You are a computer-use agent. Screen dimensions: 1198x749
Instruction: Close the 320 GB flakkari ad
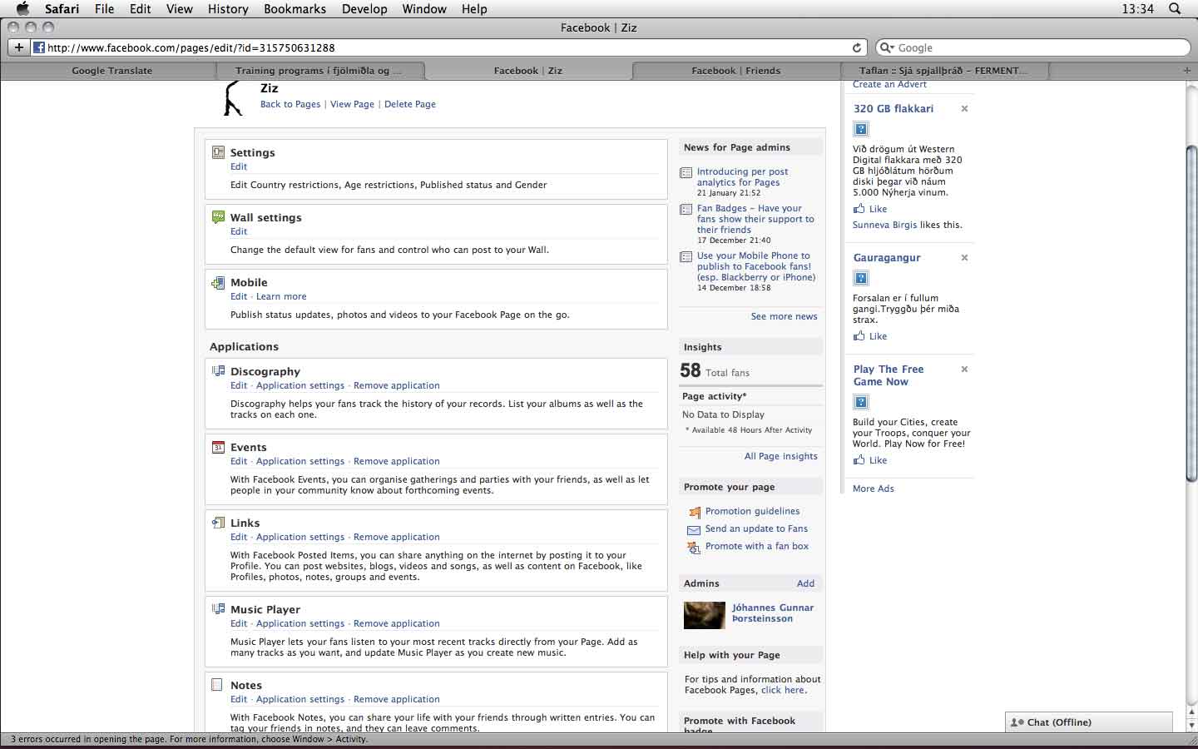pyautogui.click(x=964, y=109)
